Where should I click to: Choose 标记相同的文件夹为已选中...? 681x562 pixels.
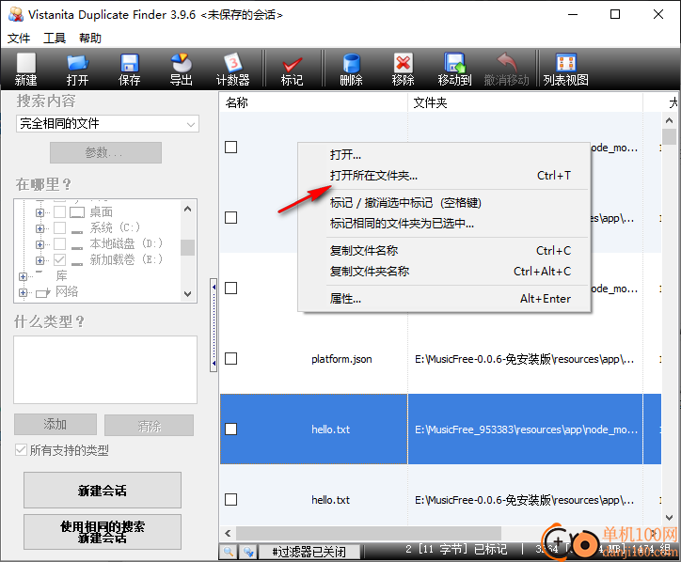tap(444, 224)
